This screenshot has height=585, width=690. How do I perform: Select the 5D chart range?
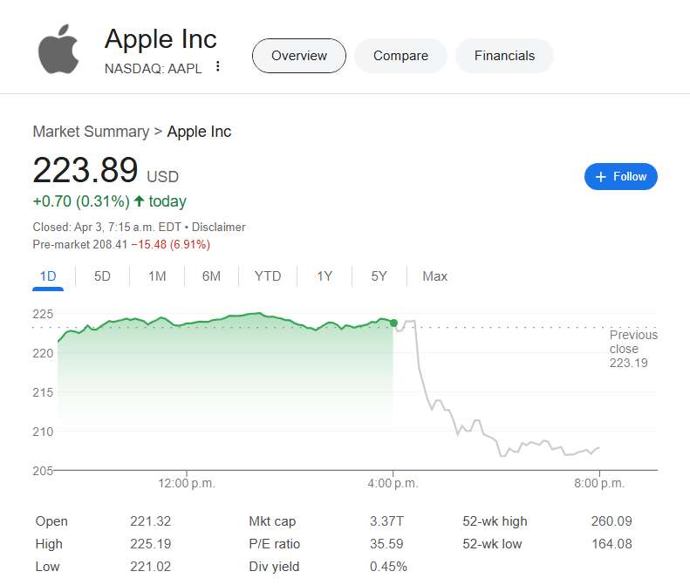click(x=102, y=276)
